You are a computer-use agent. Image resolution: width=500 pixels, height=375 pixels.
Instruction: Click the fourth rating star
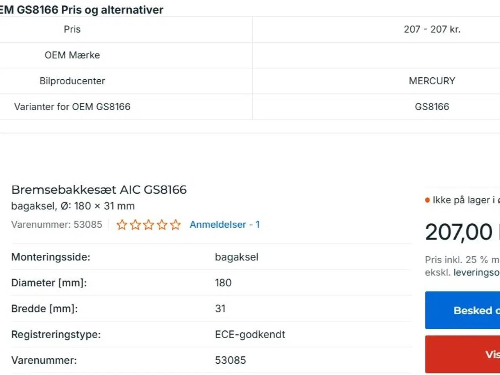[162, 225]
